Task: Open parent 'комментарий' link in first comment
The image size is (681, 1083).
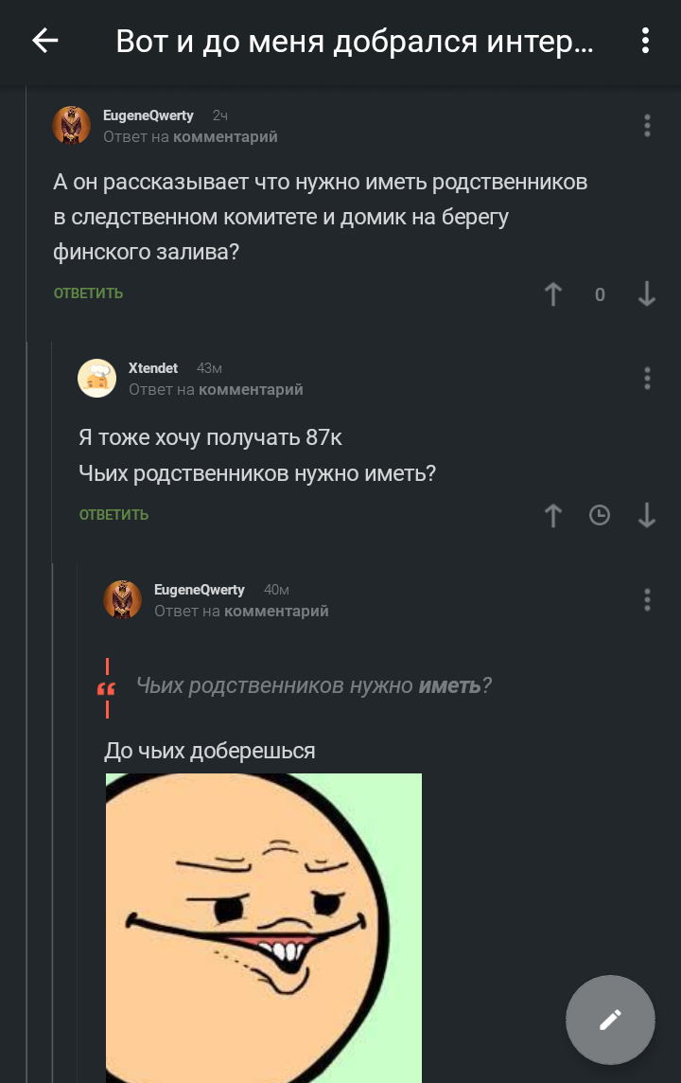Action: pos(225,136)
